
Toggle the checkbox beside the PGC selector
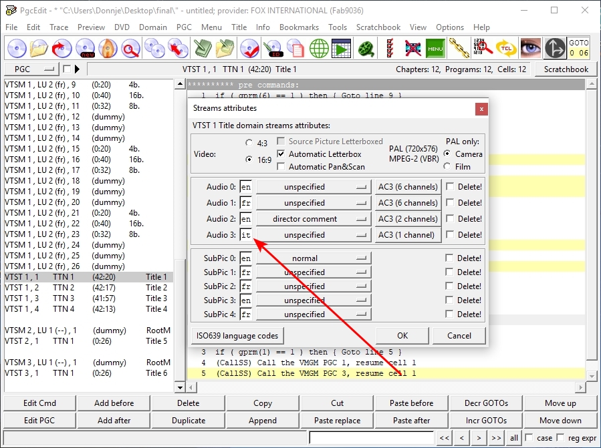(x=67, y=69)
